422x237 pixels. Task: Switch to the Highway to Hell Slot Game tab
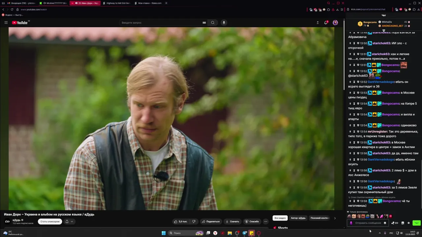116,3
